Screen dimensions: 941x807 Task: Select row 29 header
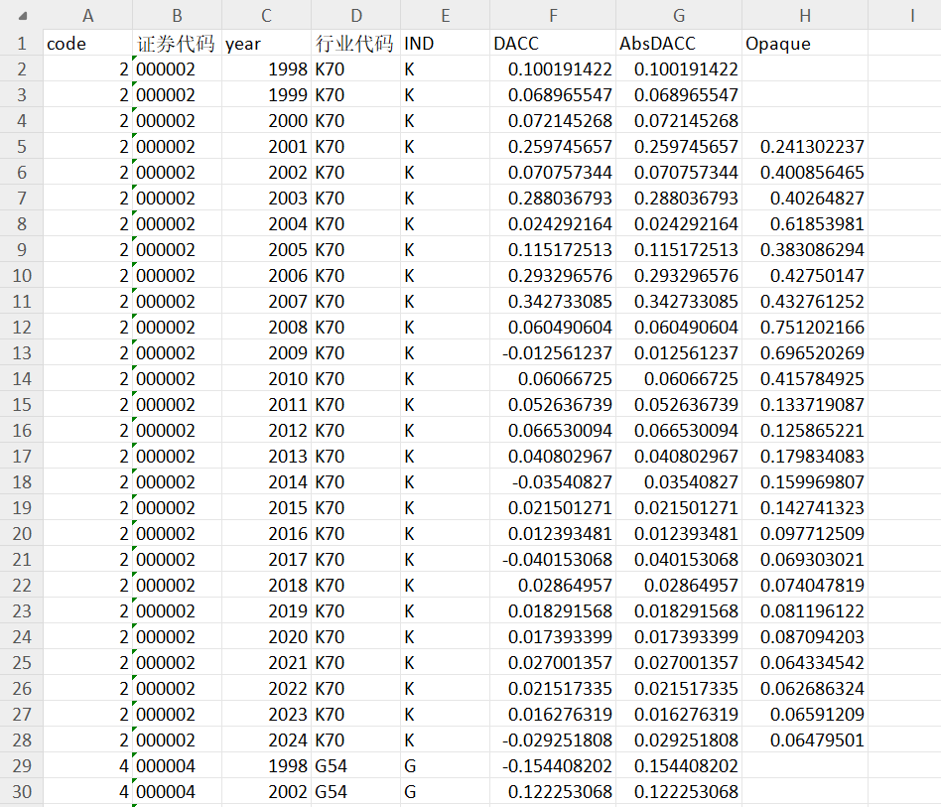pos(22,765)
